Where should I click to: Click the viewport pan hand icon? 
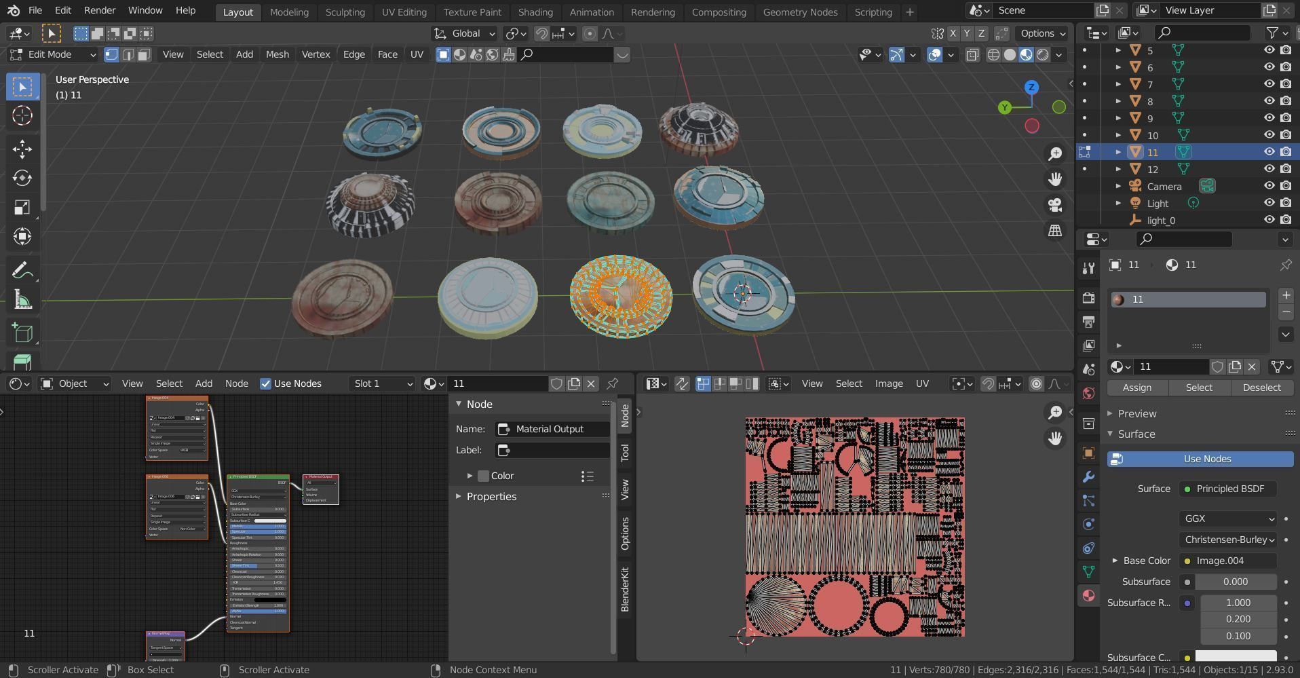pyautogui.click(x=1055, y=179)
